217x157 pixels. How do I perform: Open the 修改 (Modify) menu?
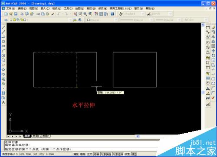pyautogui.click(x=102, y=9)
